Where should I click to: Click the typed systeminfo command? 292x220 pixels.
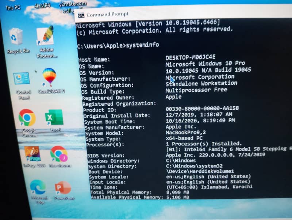(x=142, y=45)
